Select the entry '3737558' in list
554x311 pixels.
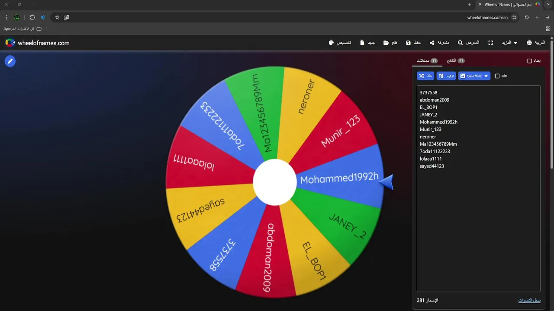(428, 92)
